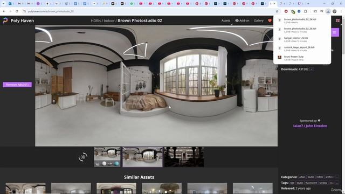Image resolution: width=345 pixels, height=194 pixels.
Task: Select the window tag chip
Action: tap(323, 183)
